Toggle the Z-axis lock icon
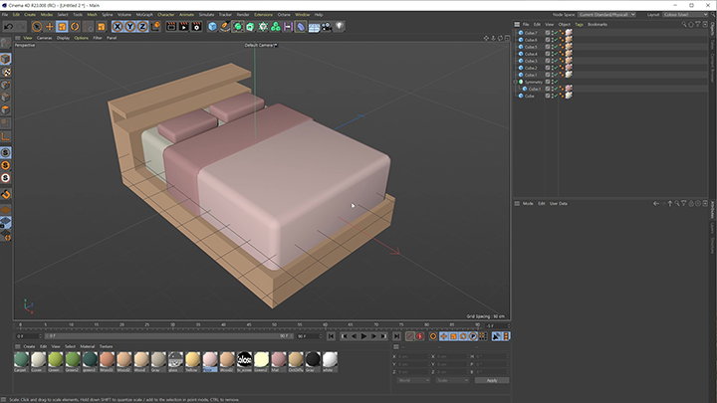717x403 pixels. point(142,27)
